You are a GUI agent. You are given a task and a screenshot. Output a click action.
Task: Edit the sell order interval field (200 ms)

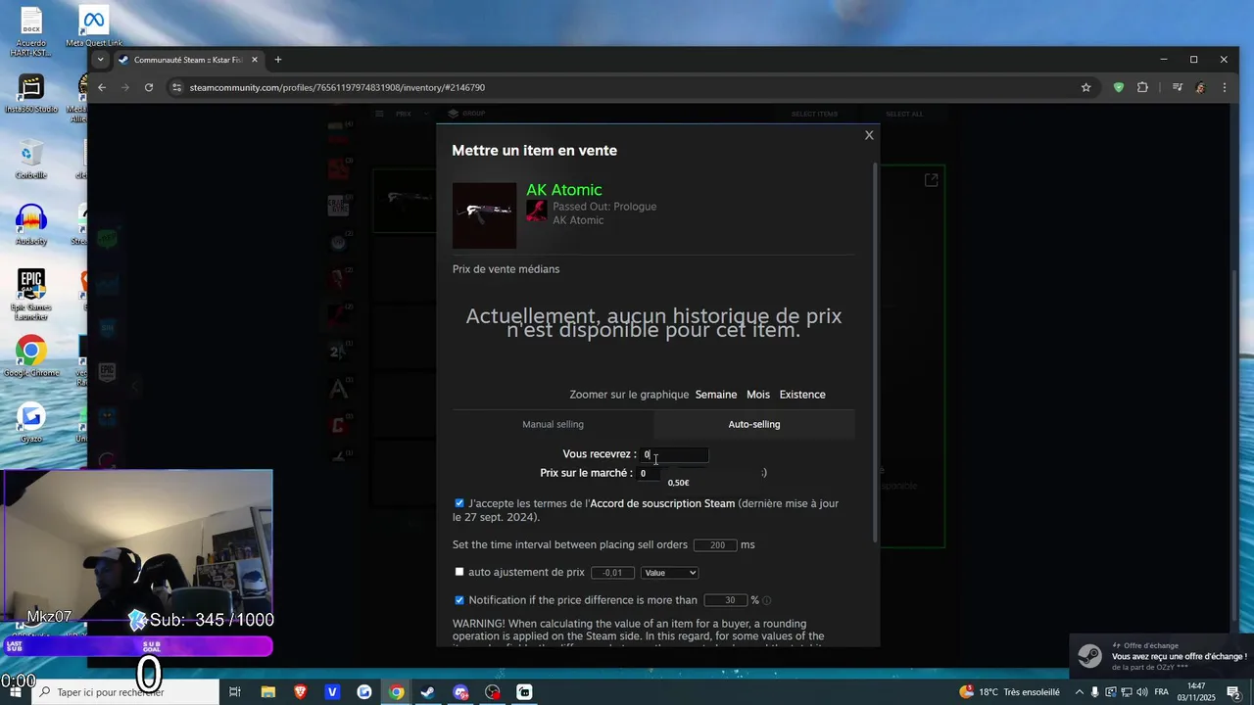pos(715,545)
